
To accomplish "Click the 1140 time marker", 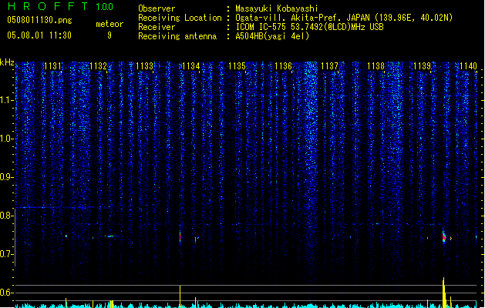I will 468,66.
